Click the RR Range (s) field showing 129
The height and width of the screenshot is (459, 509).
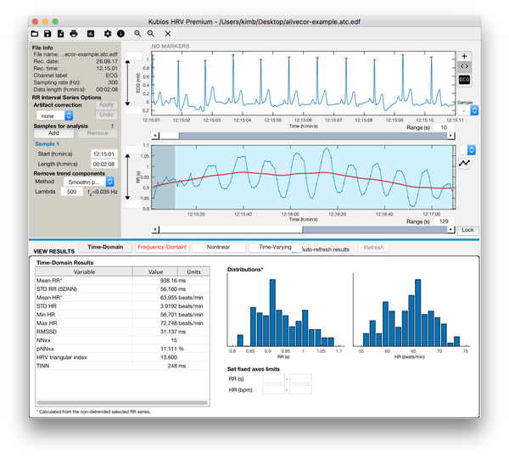(444, 221)
